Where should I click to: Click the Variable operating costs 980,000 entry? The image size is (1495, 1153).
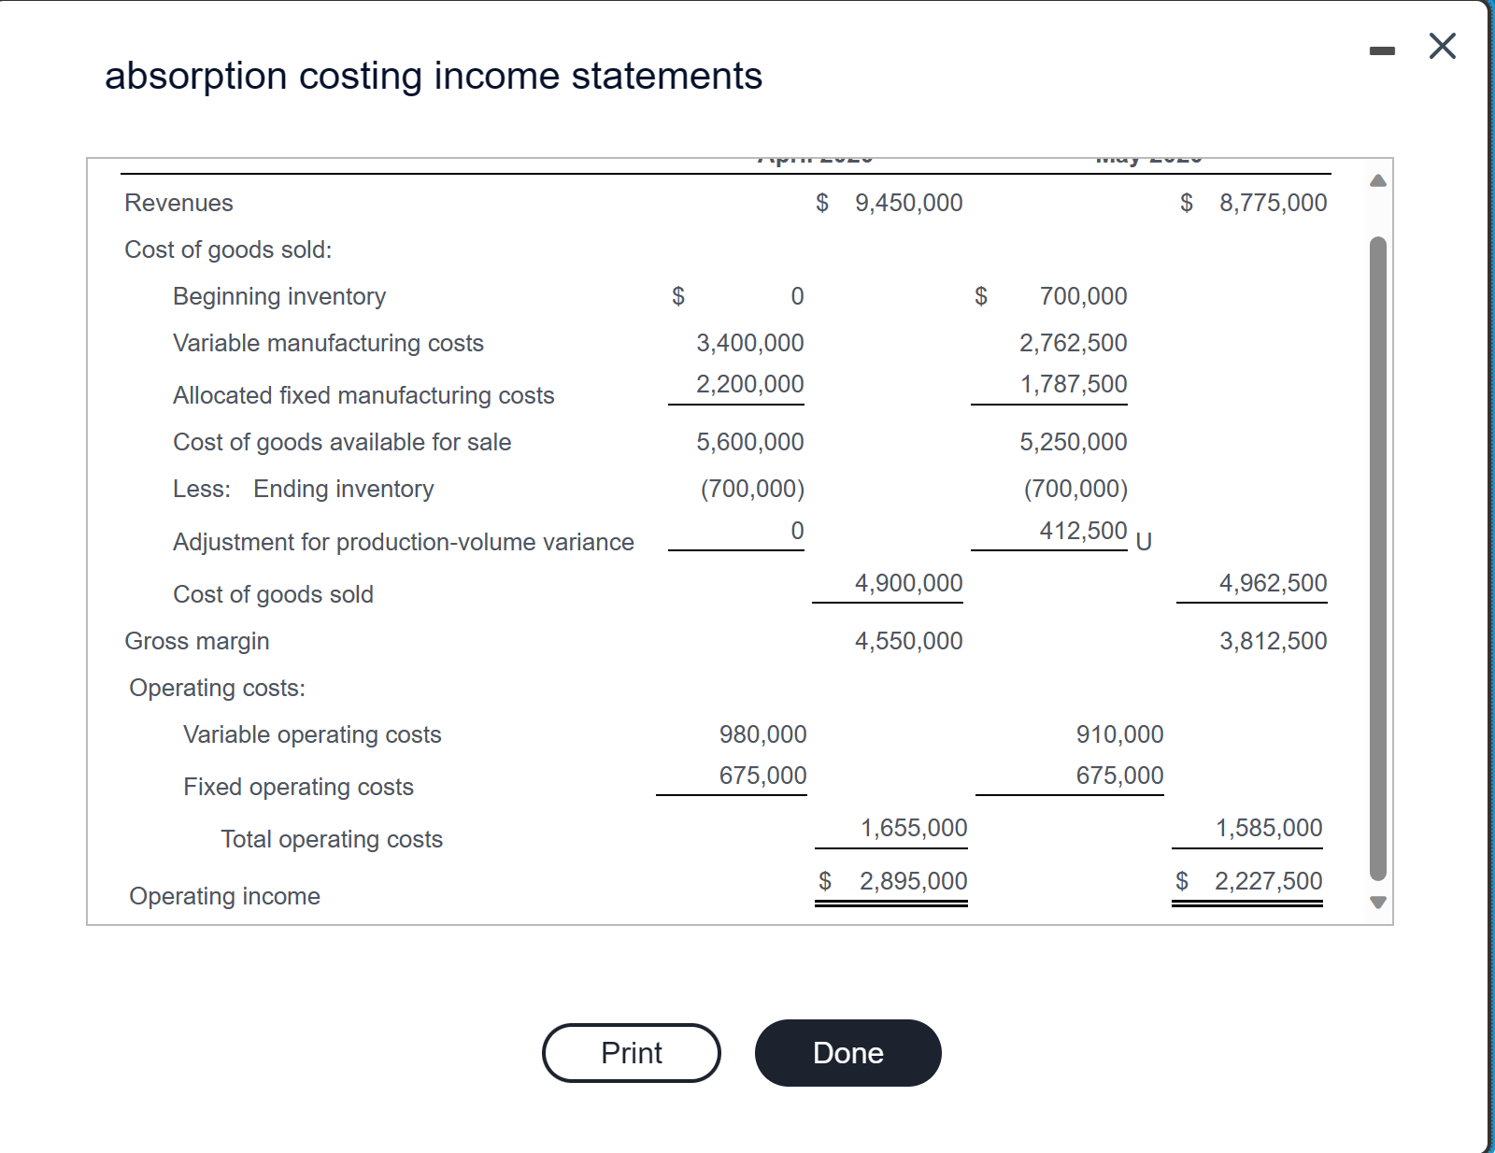tap(762, 733)
